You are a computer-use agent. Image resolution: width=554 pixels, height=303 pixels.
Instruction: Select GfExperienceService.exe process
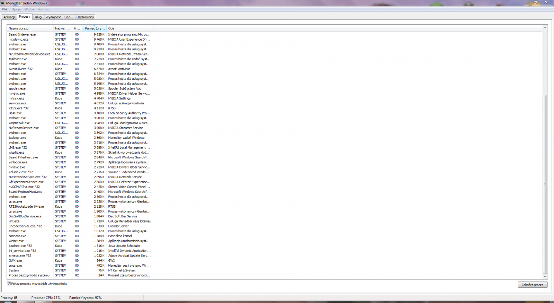(x=80, y=182)
